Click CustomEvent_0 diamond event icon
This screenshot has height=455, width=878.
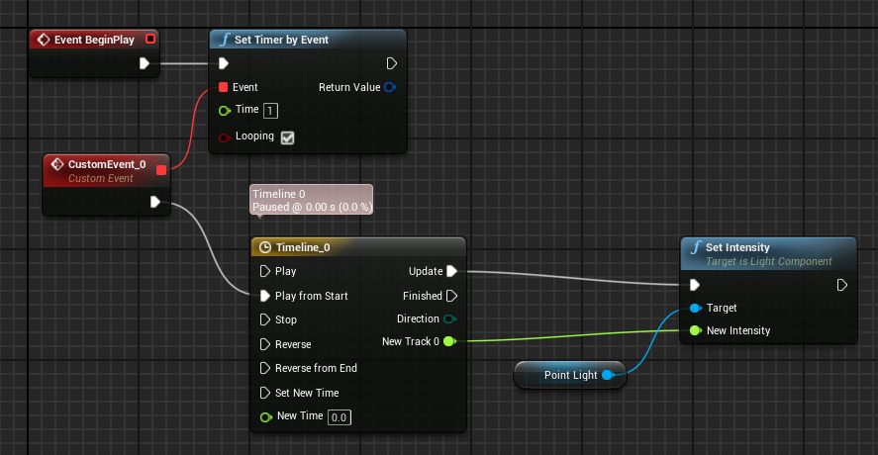tap(57, 164)
